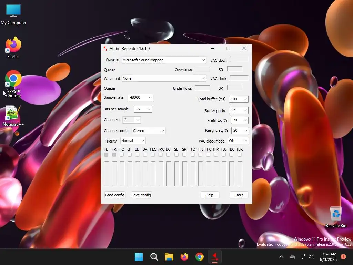Enable the FC channel checkbox
The image size is (353, 265).
coord(122,155)
